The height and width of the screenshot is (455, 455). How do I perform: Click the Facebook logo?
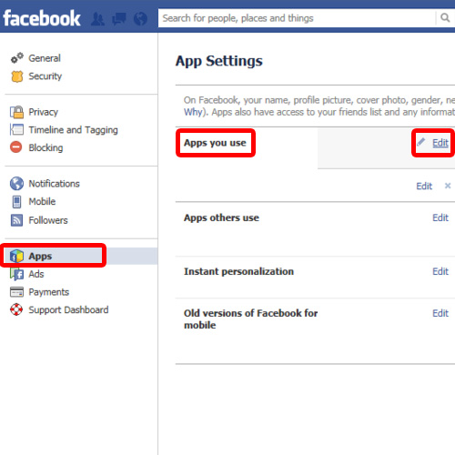tap(42, 18)
